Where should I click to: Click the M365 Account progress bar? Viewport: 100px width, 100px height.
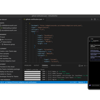[x=32, y=73]
